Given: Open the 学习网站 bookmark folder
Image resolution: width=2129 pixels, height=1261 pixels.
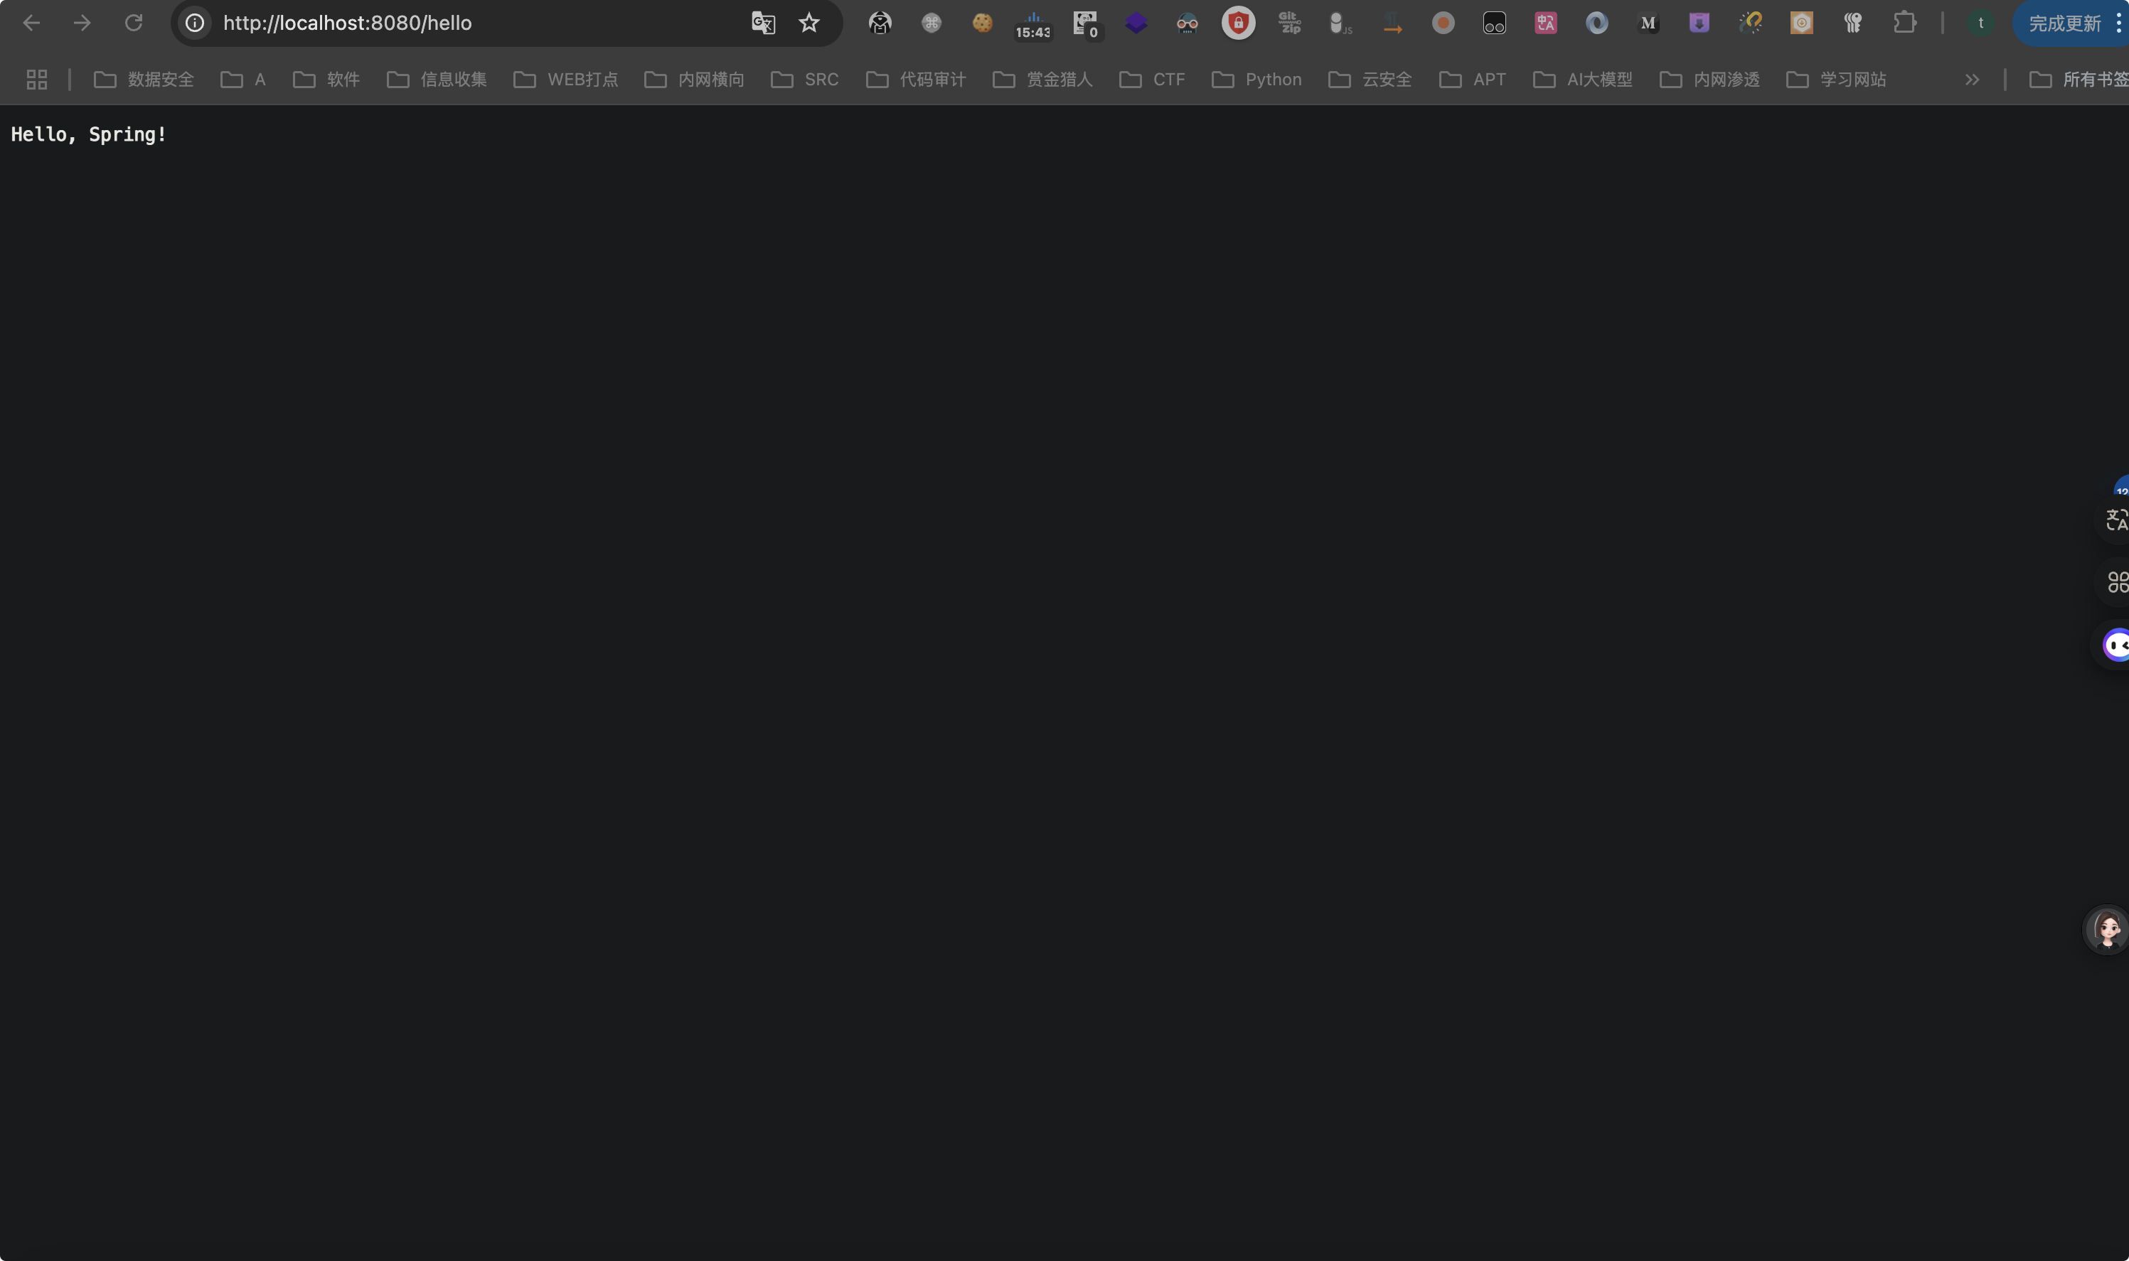Looking at the screenshot, I should pyautogui.click(x=1836, y=79).
